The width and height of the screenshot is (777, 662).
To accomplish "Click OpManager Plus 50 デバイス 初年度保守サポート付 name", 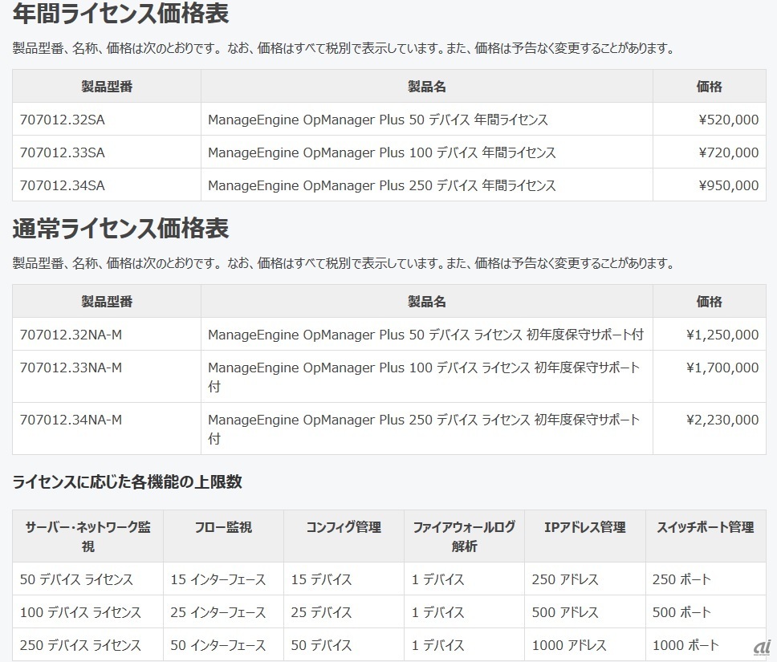I will [425, 335].
